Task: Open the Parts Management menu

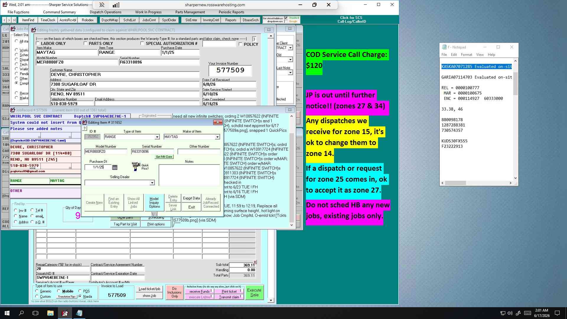Action: 190,12
